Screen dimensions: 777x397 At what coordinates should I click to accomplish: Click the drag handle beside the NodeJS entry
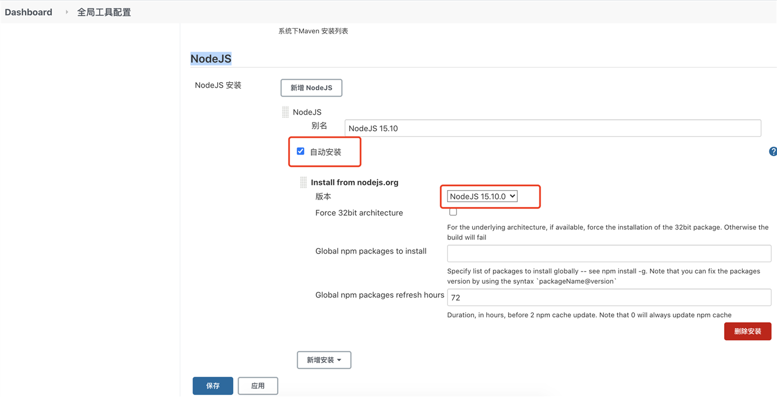pos(285,112)
